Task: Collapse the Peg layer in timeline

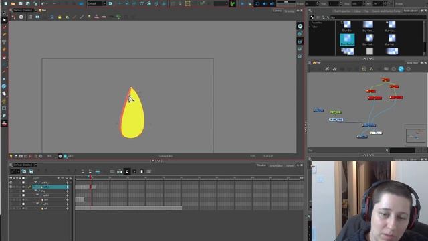Action: tap(35, 191)
